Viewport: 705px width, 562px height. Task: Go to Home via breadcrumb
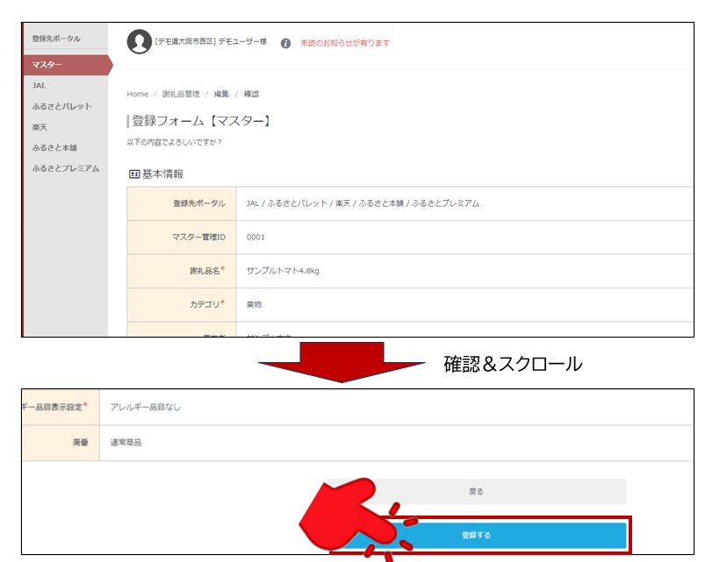coord(138,94)
